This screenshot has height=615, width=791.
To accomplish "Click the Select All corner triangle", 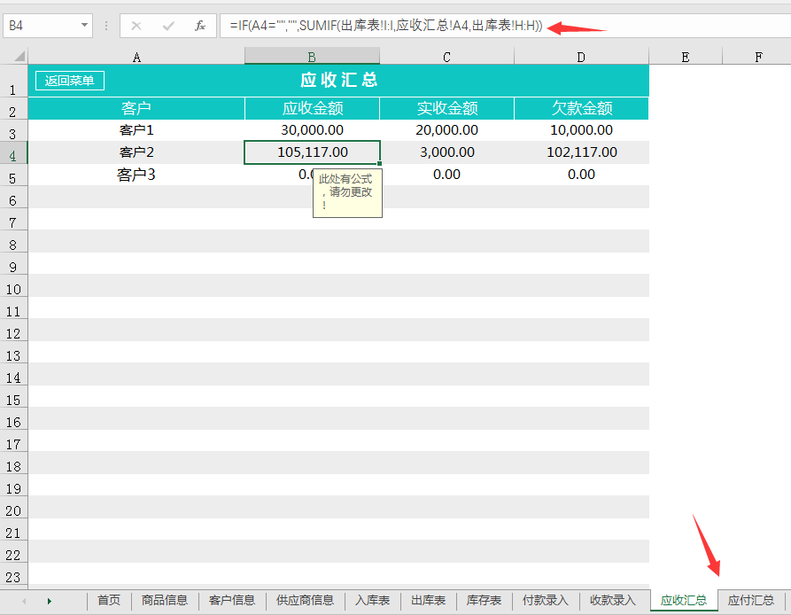I will 19,56.
